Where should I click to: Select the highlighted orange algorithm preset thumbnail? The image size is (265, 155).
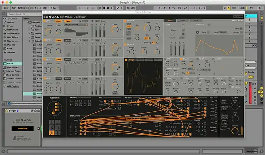point(52,133)
